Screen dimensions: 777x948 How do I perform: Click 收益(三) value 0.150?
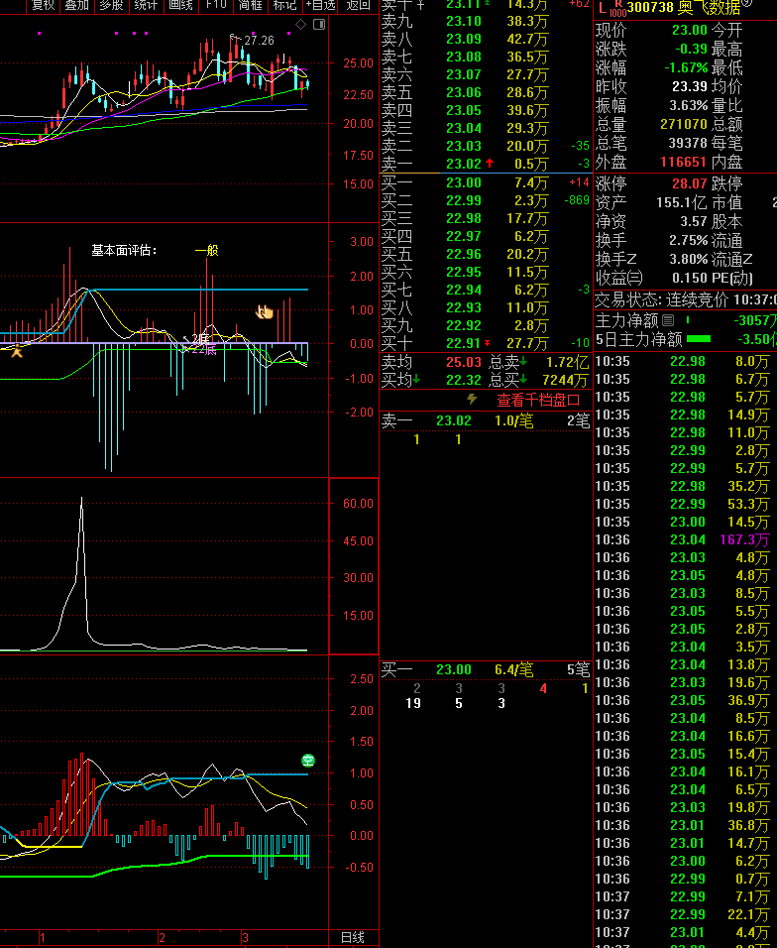690,278
